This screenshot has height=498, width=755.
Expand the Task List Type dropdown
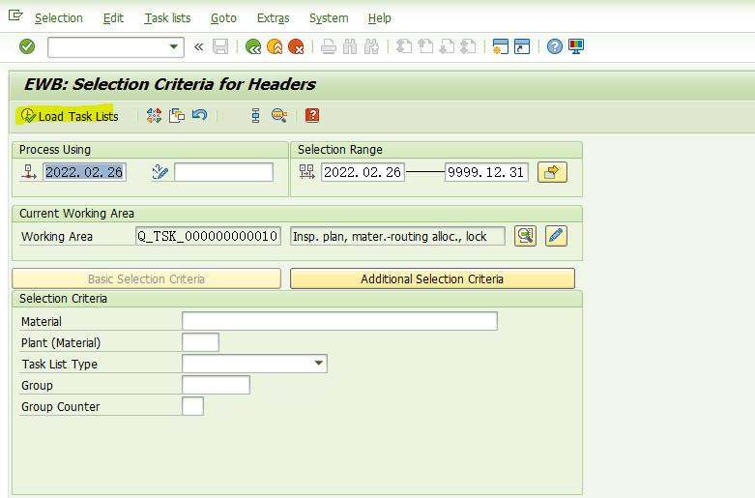point(318,364)
